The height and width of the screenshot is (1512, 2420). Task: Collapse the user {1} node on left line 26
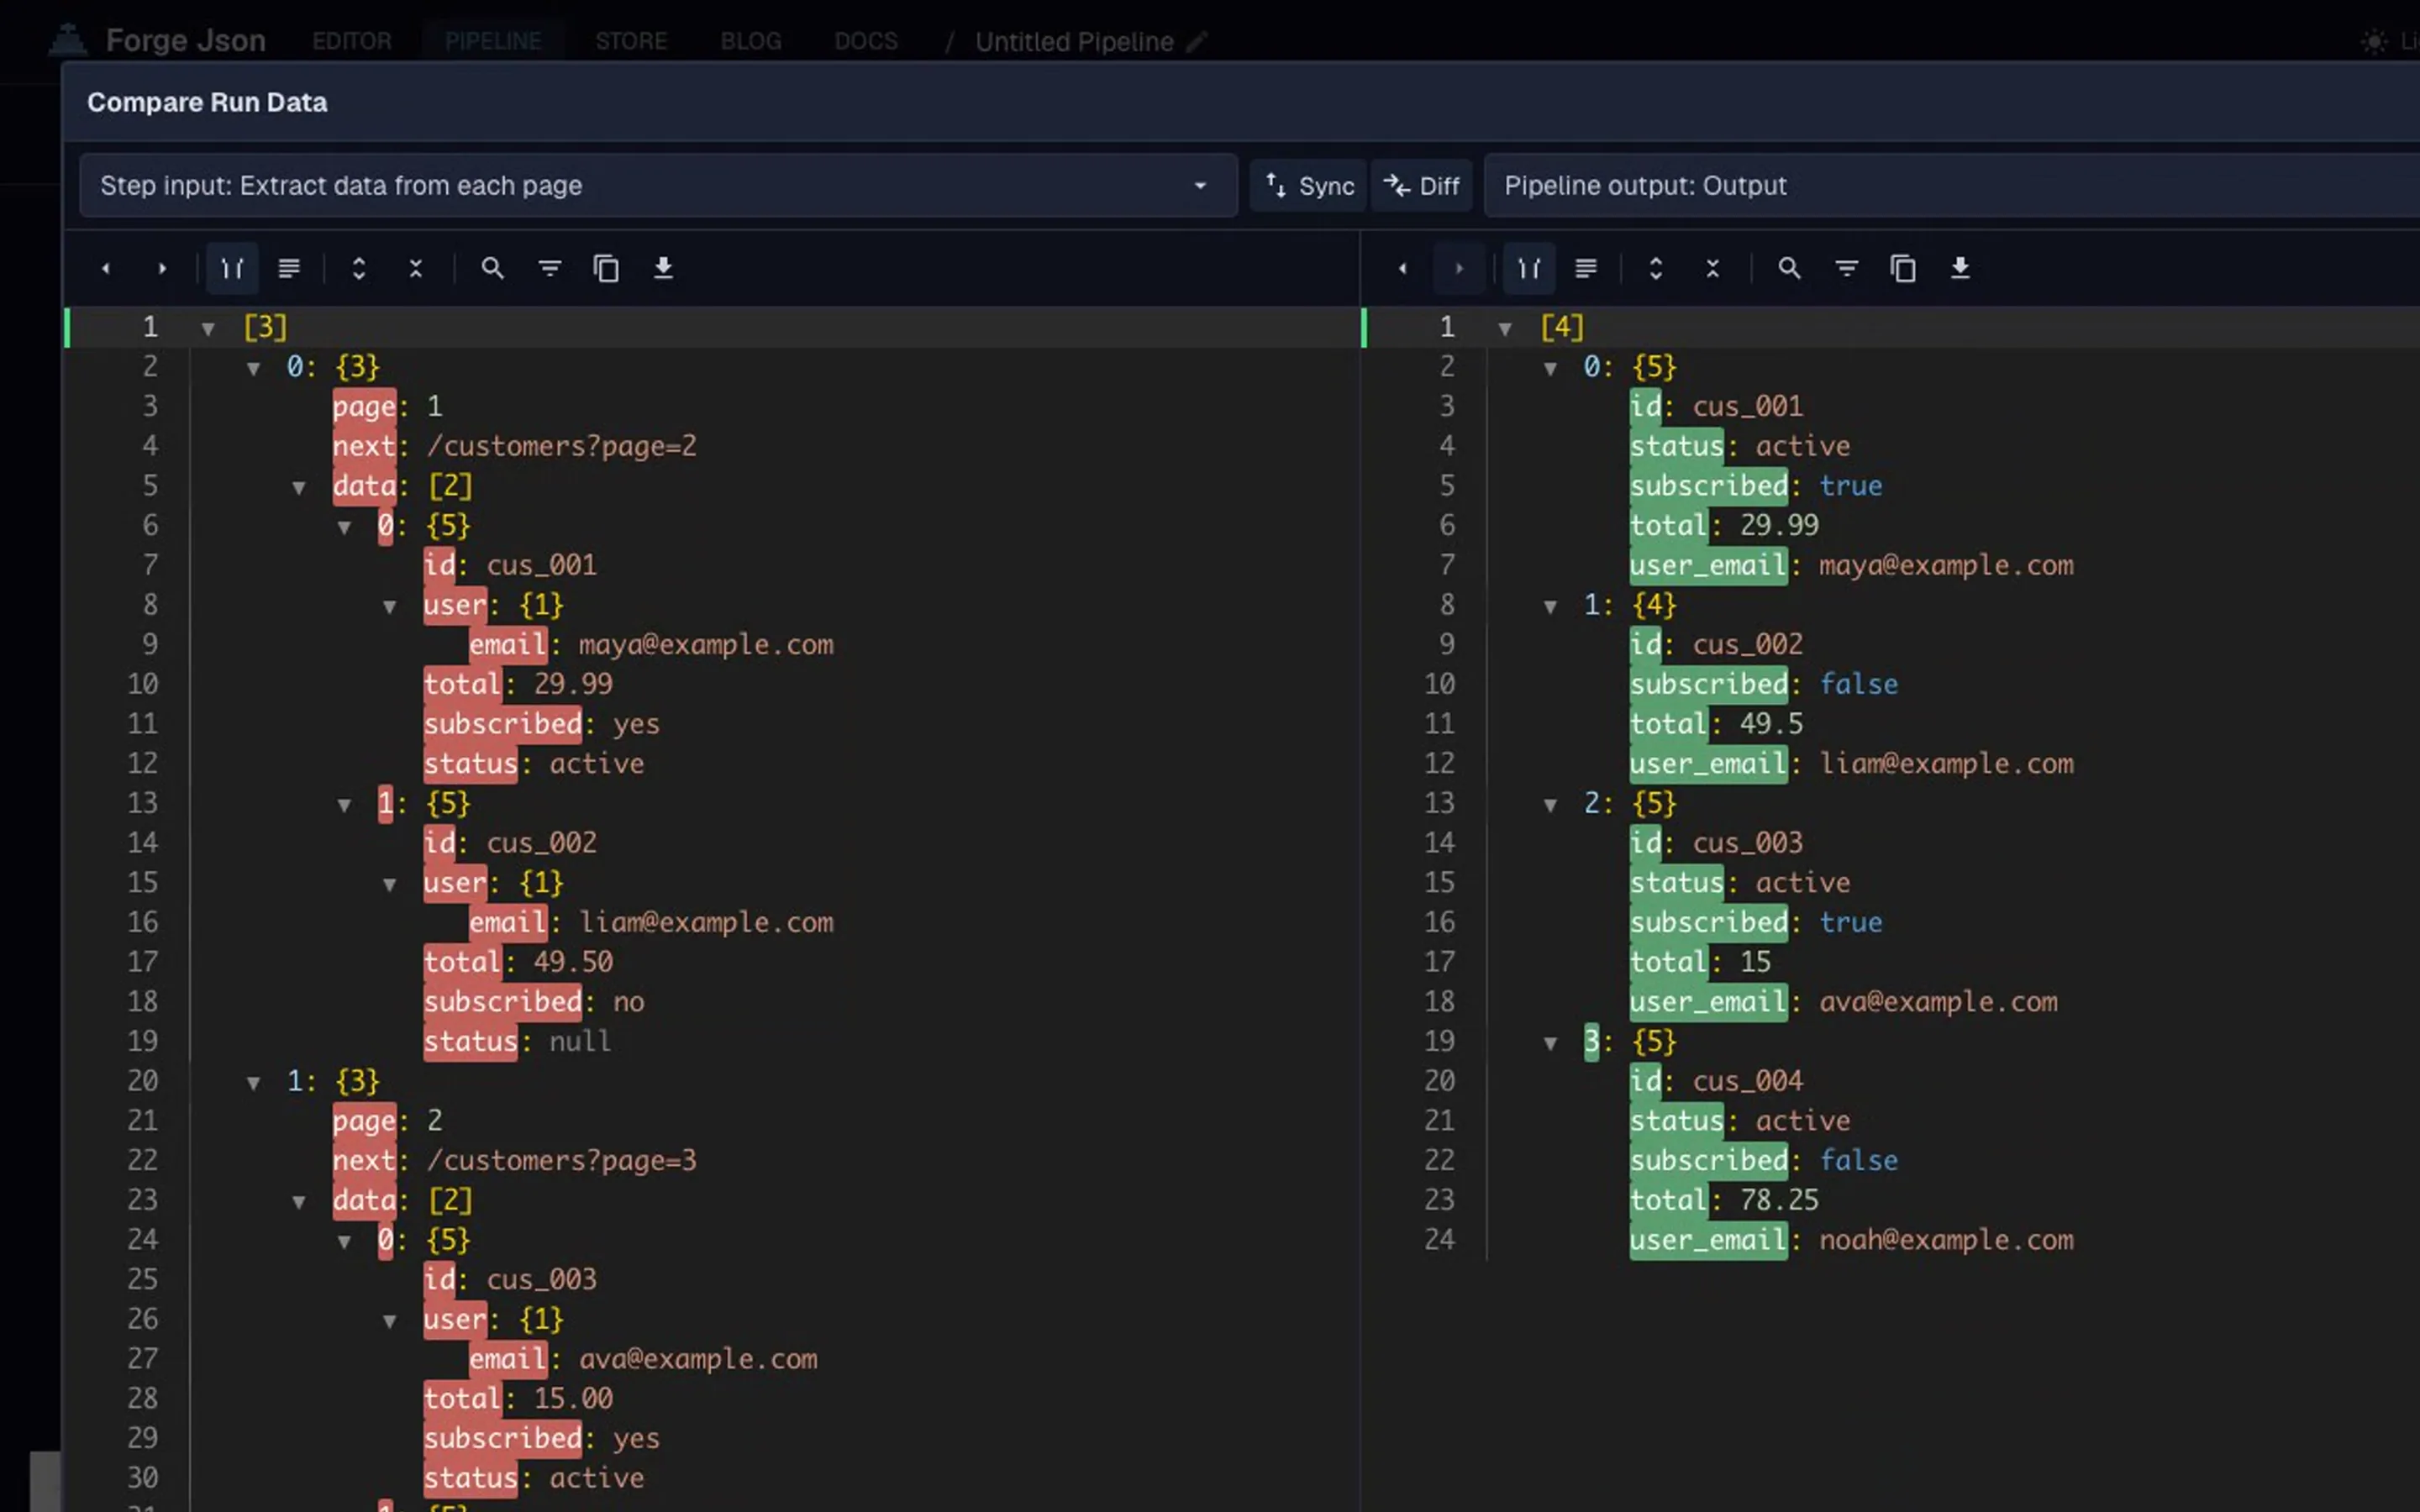[389, 1320]
